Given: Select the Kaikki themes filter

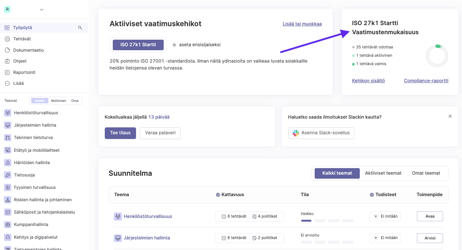Looking at the screenshot, I should (40, 101).
